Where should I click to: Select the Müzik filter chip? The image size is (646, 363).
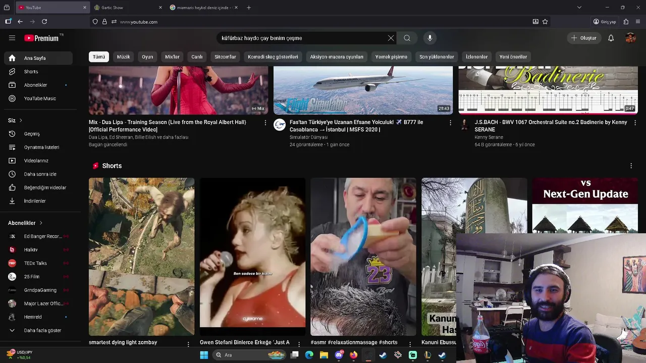[124, 57]
